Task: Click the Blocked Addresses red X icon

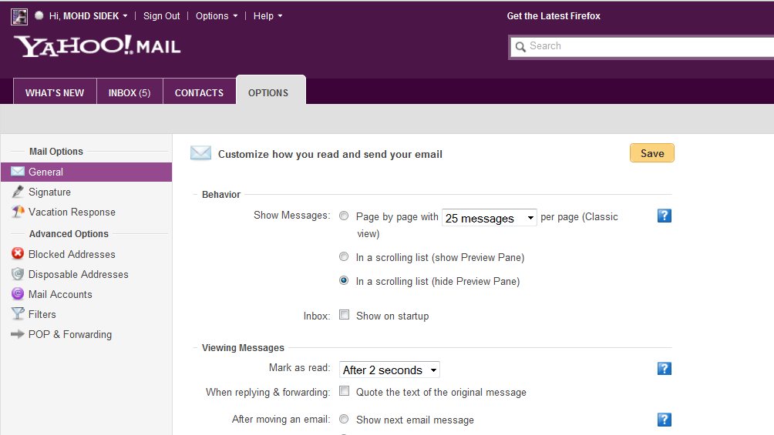Action: (18, 253)
